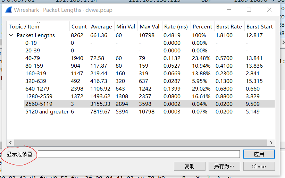Select the 40-79 length row
The height and width of the screenshot is (178, 285).
pos(149,58)
